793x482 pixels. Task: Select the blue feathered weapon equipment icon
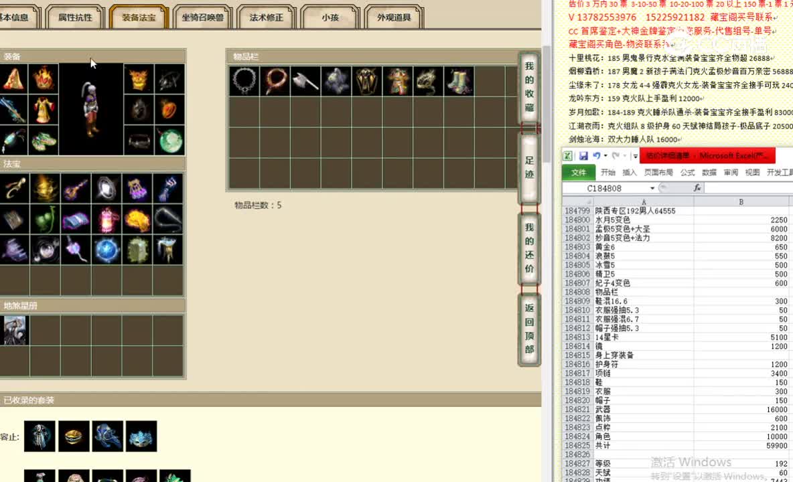(13, 109)
